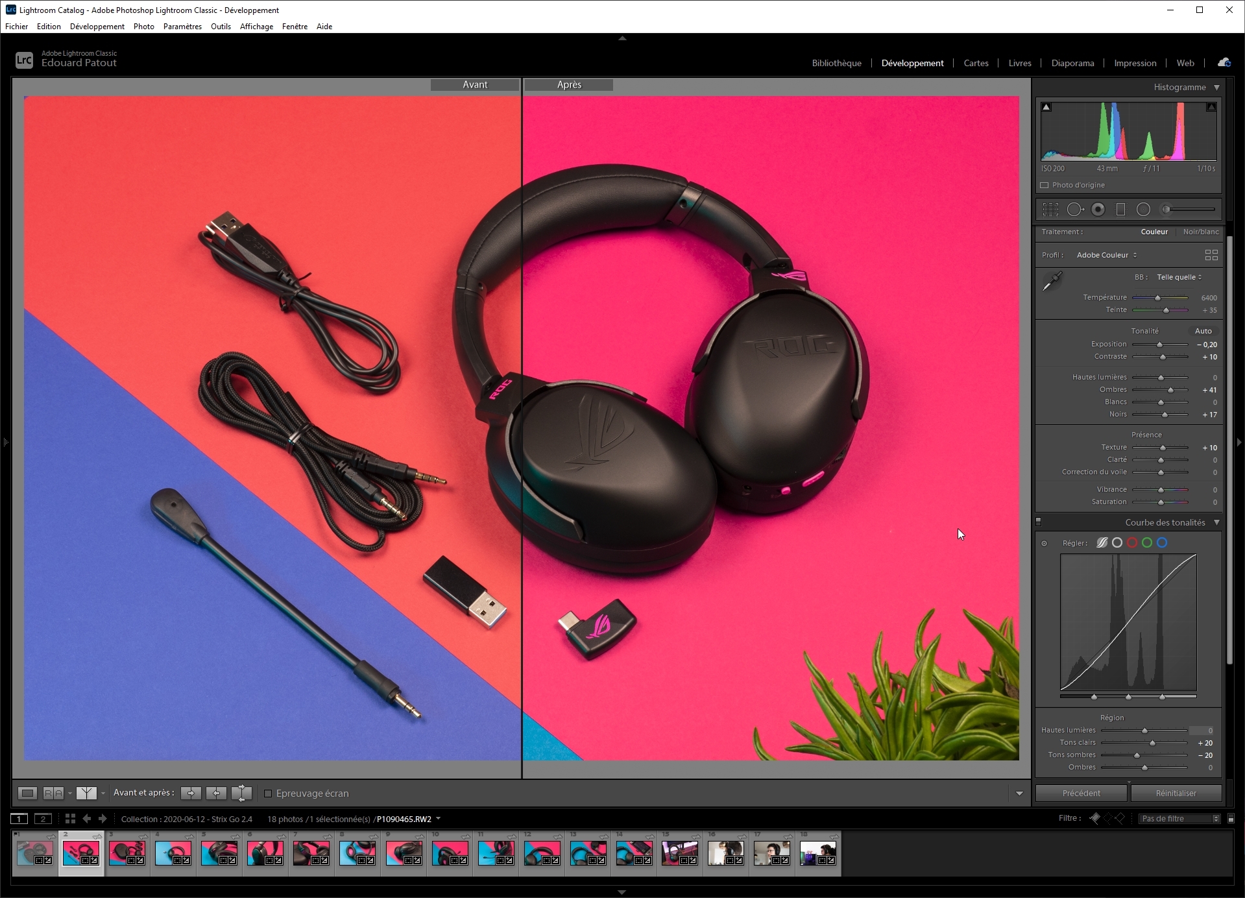1245x898 pixels.
Task: Switch to Loupe view mode
Action: pos(27,793)
